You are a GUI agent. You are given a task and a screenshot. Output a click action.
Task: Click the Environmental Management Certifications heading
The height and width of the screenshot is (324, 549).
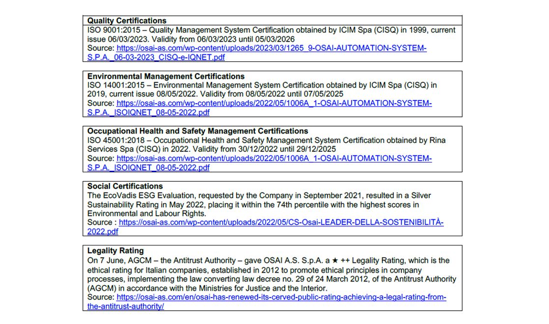coord(165,77)
